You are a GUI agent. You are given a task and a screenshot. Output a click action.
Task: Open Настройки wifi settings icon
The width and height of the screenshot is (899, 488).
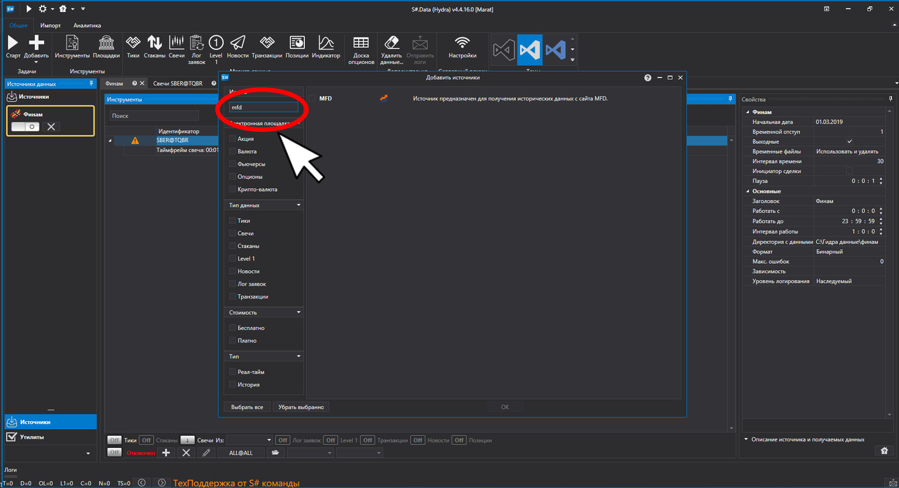(462, 43)
